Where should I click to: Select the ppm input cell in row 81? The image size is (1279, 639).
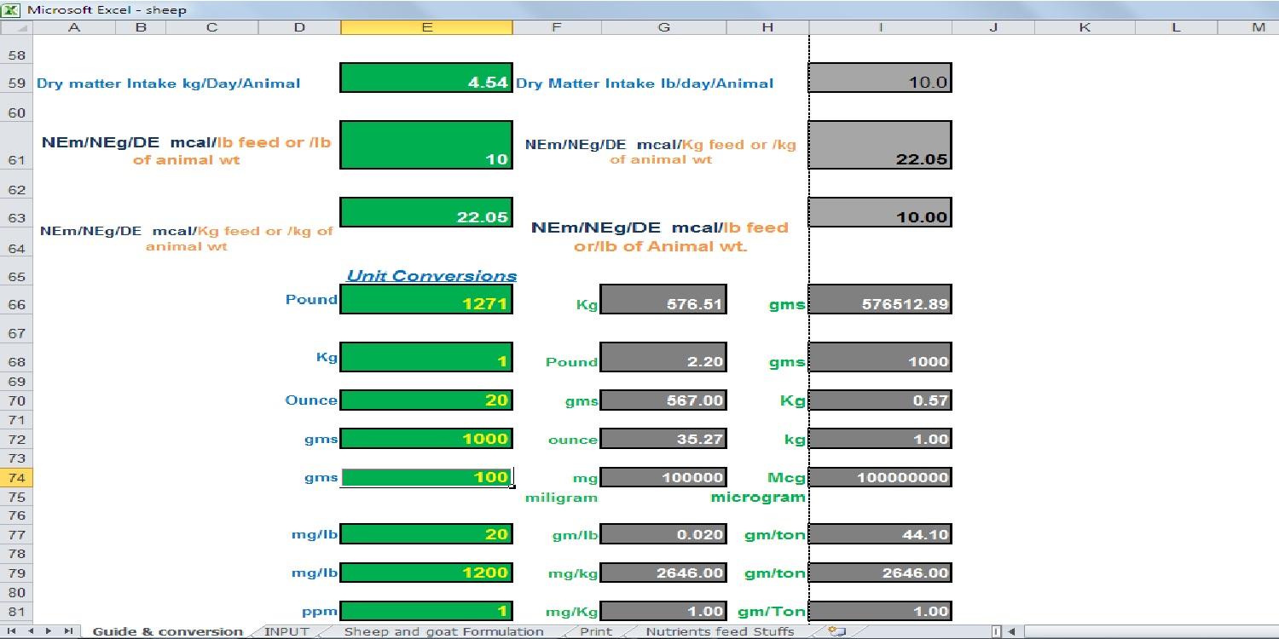(x=426, y=611)
